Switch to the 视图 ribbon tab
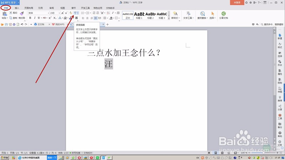 click(63, 8)
